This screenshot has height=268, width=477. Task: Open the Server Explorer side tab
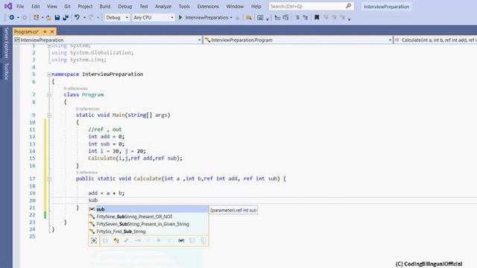pyautogui.click(x=6, y=42)
